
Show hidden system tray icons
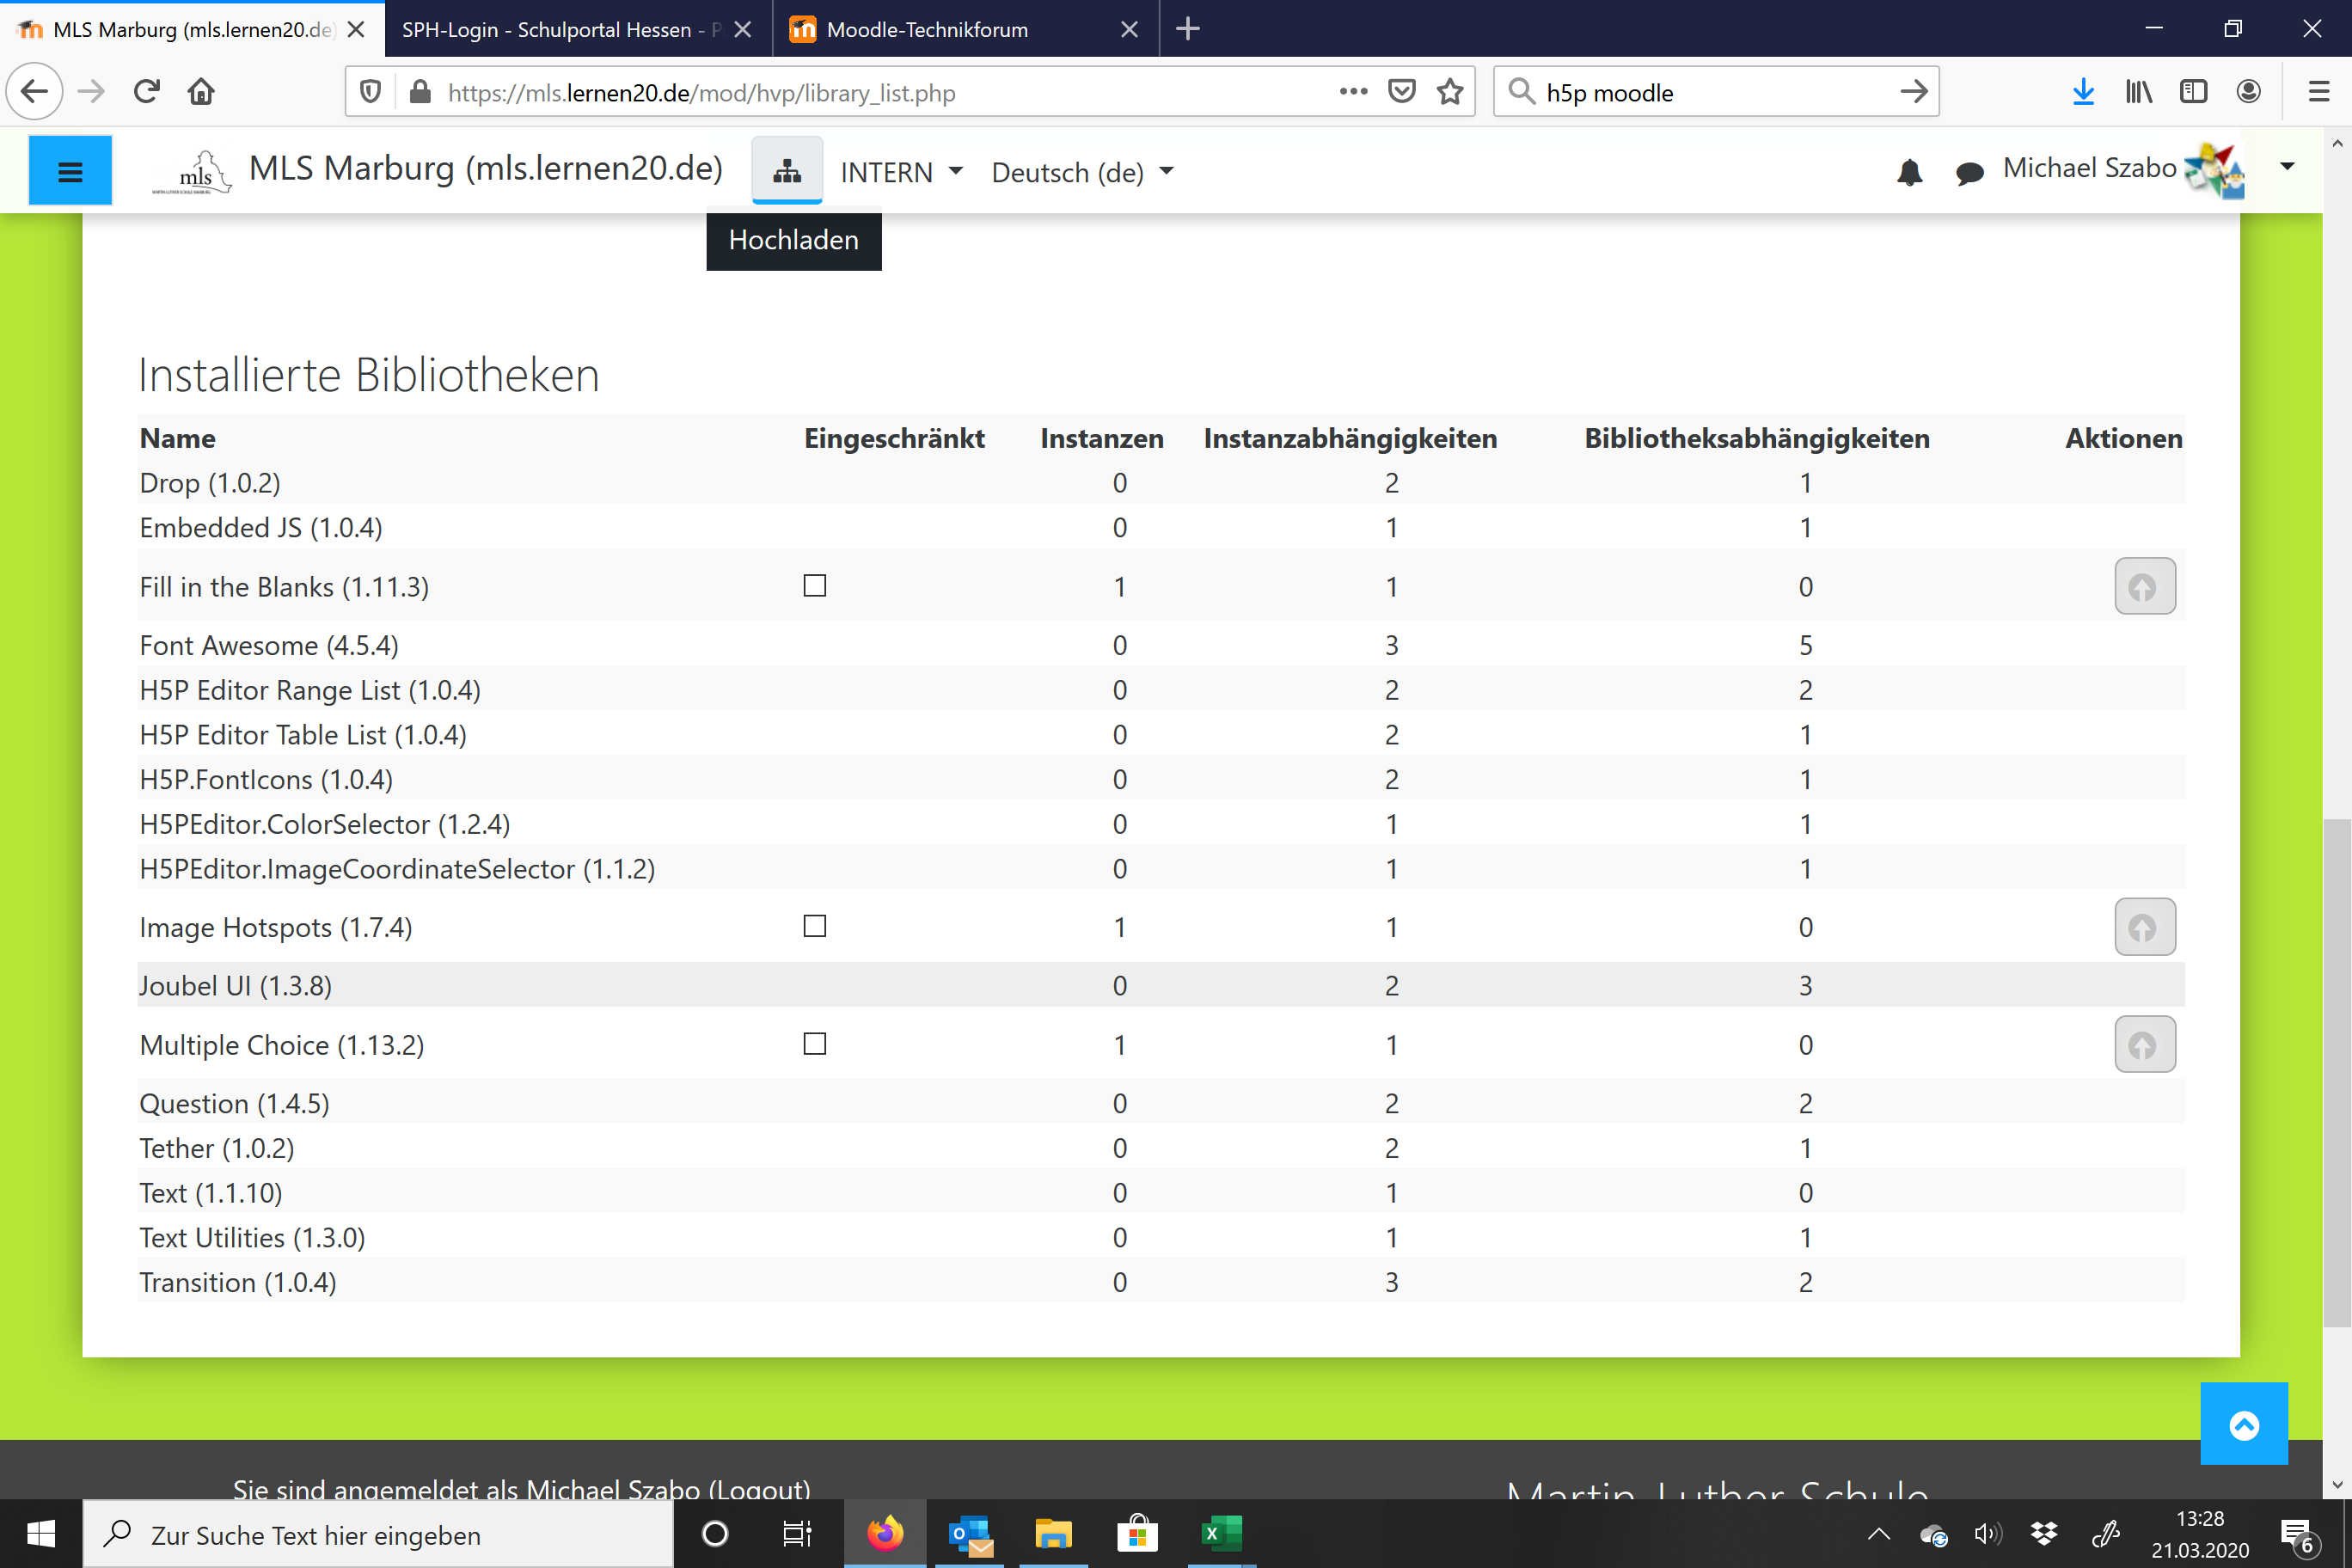pos(1878,1533)
